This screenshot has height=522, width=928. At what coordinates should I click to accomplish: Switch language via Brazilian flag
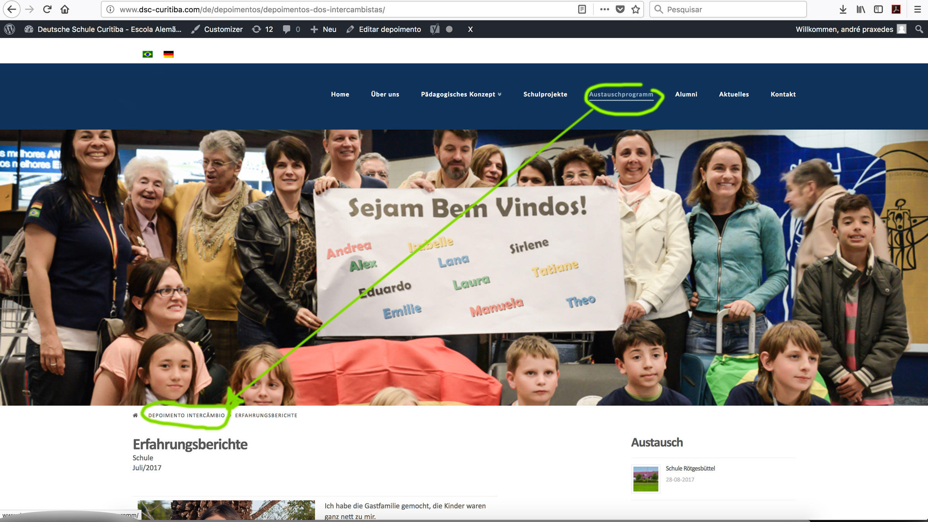coord(147,54)
